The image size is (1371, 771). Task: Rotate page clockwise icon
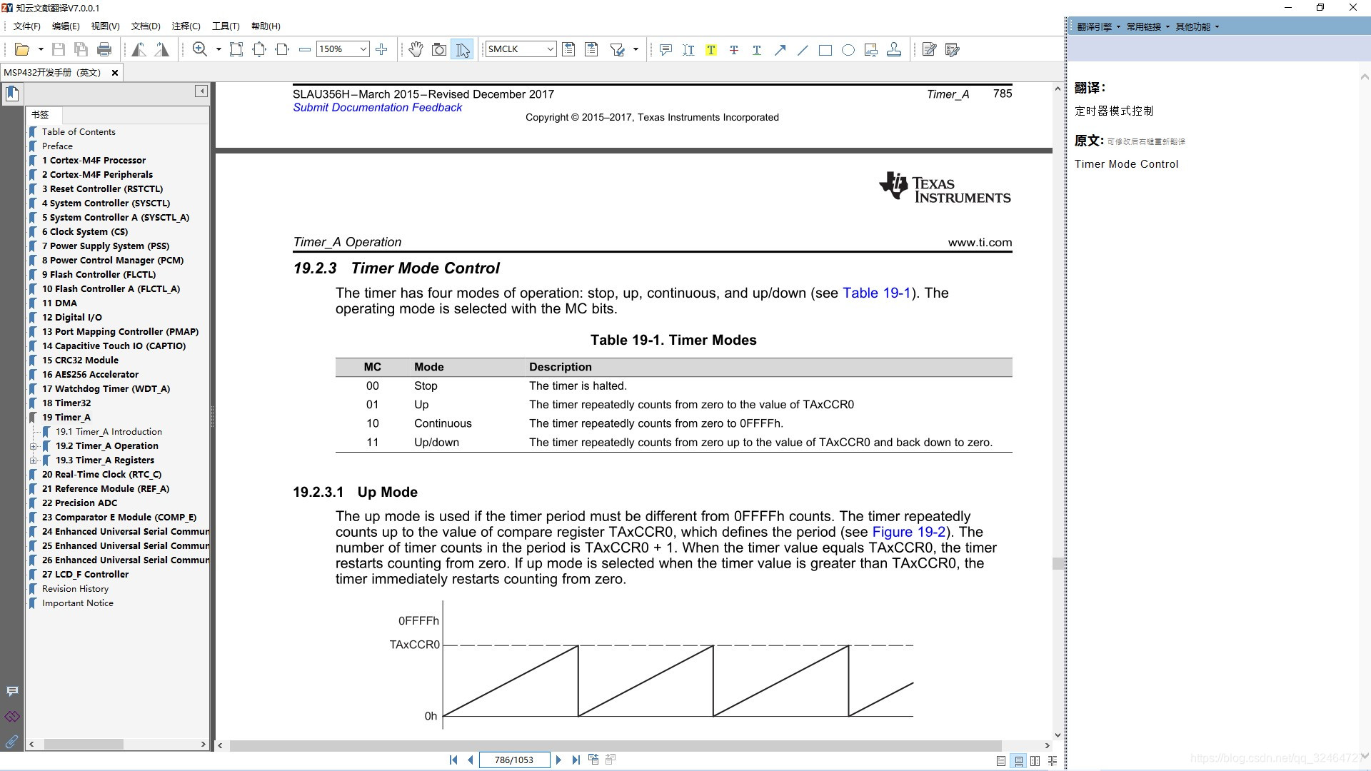click(x=162, y=49)
